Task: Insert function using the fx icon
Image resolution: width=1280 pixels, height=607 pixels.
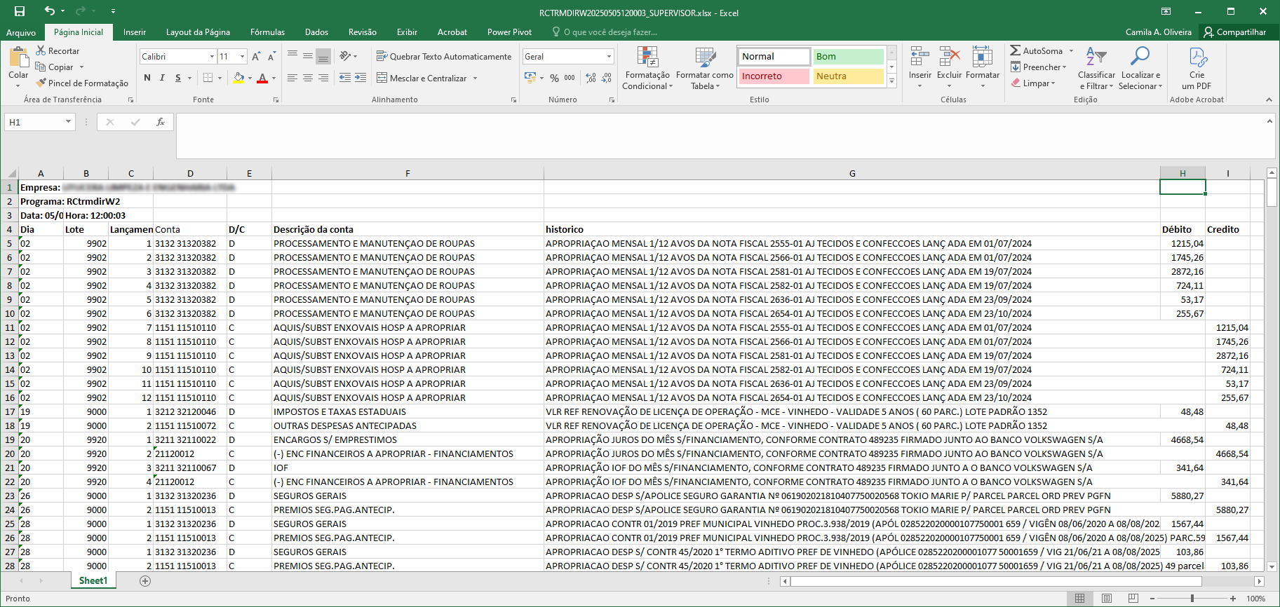Action: tap(161, 122)
